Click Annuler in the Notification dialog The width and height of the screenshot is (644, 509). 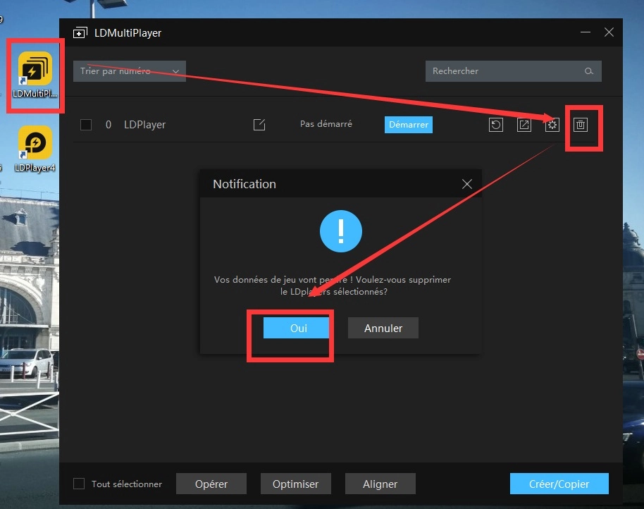coord(383,328)
